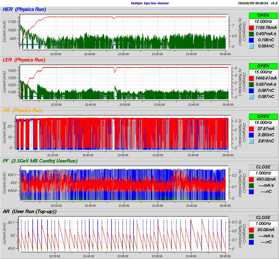
Task: Click the PF CLOSE status button
Action: (x=263, y=167)
